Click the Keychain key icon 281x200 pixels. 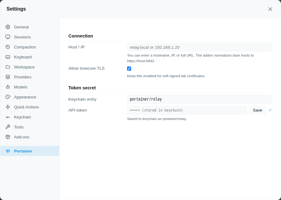8,117
